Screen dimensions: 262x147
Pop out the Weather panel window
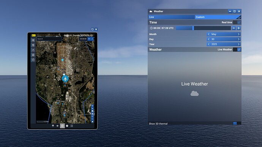[x=234, y=11]
